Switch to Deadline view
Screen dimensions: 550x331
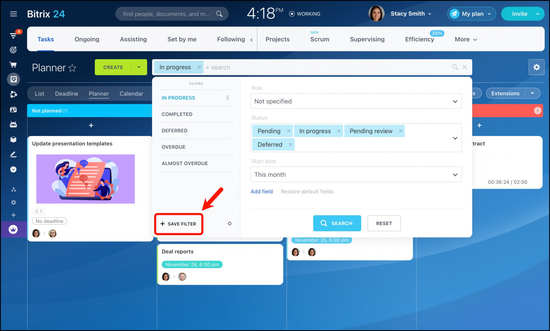point(67,93)
